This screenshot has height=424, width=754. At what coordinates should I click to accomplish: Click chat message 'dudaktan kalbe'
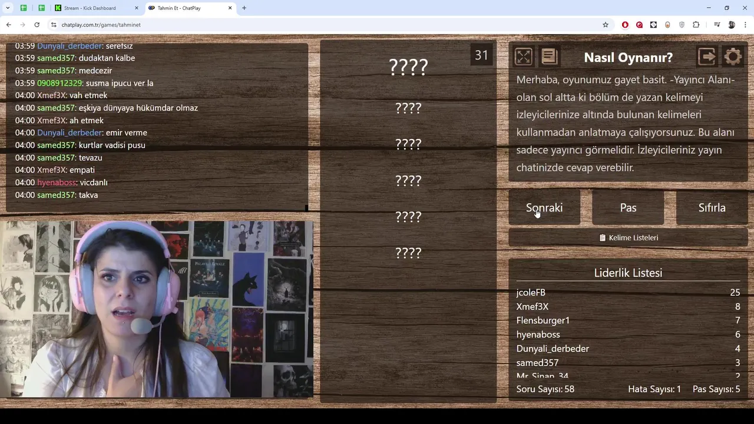coord(107,58)
